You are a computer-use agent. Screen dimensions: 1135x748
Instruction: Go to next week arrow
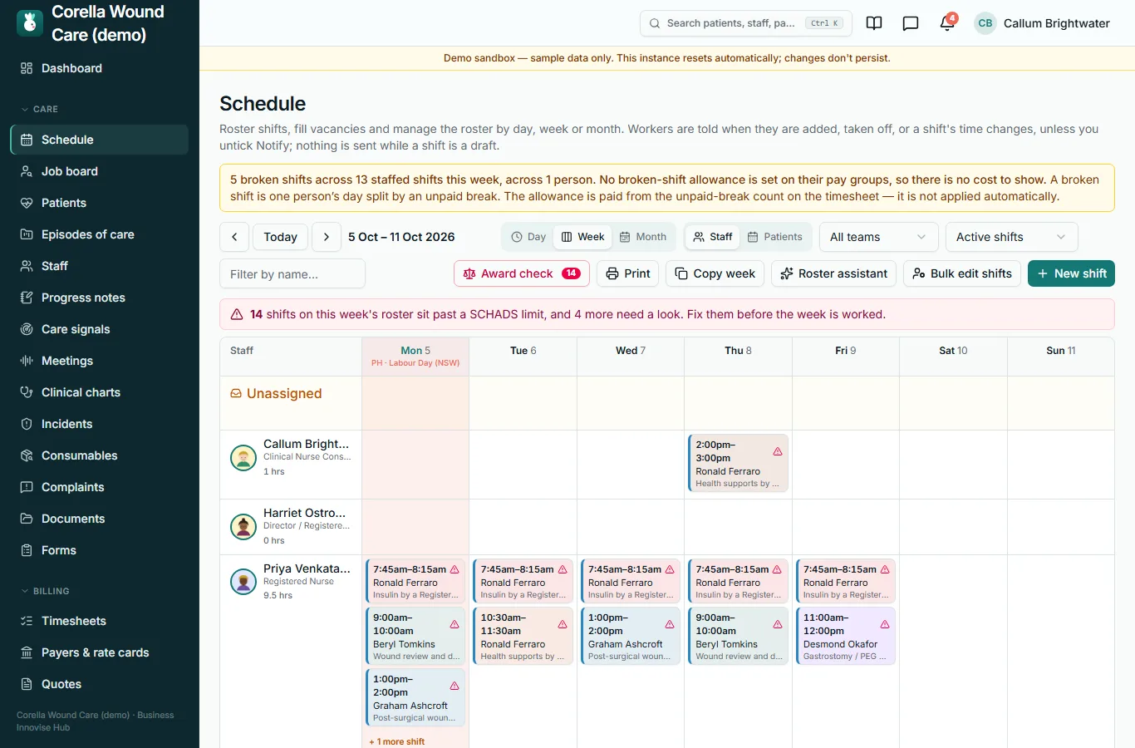[327, 237]
